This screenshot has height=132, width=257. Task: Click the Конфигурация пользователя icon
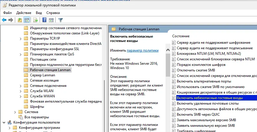(x=10, y=122)
